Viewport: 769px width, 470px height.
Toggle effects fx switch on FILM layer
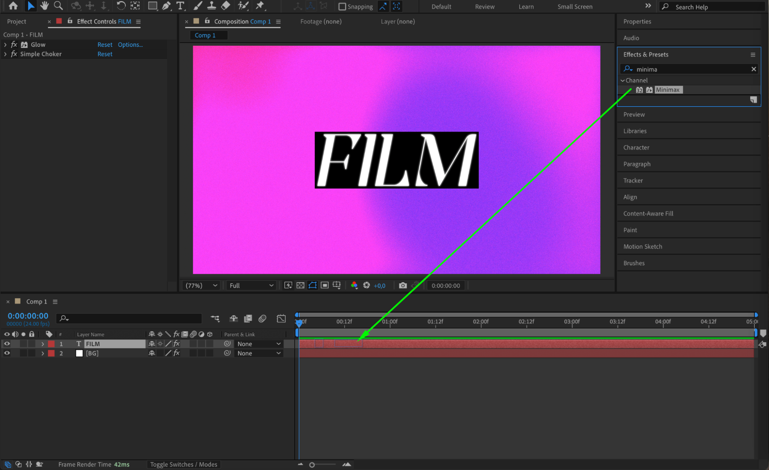pos(177,344)
